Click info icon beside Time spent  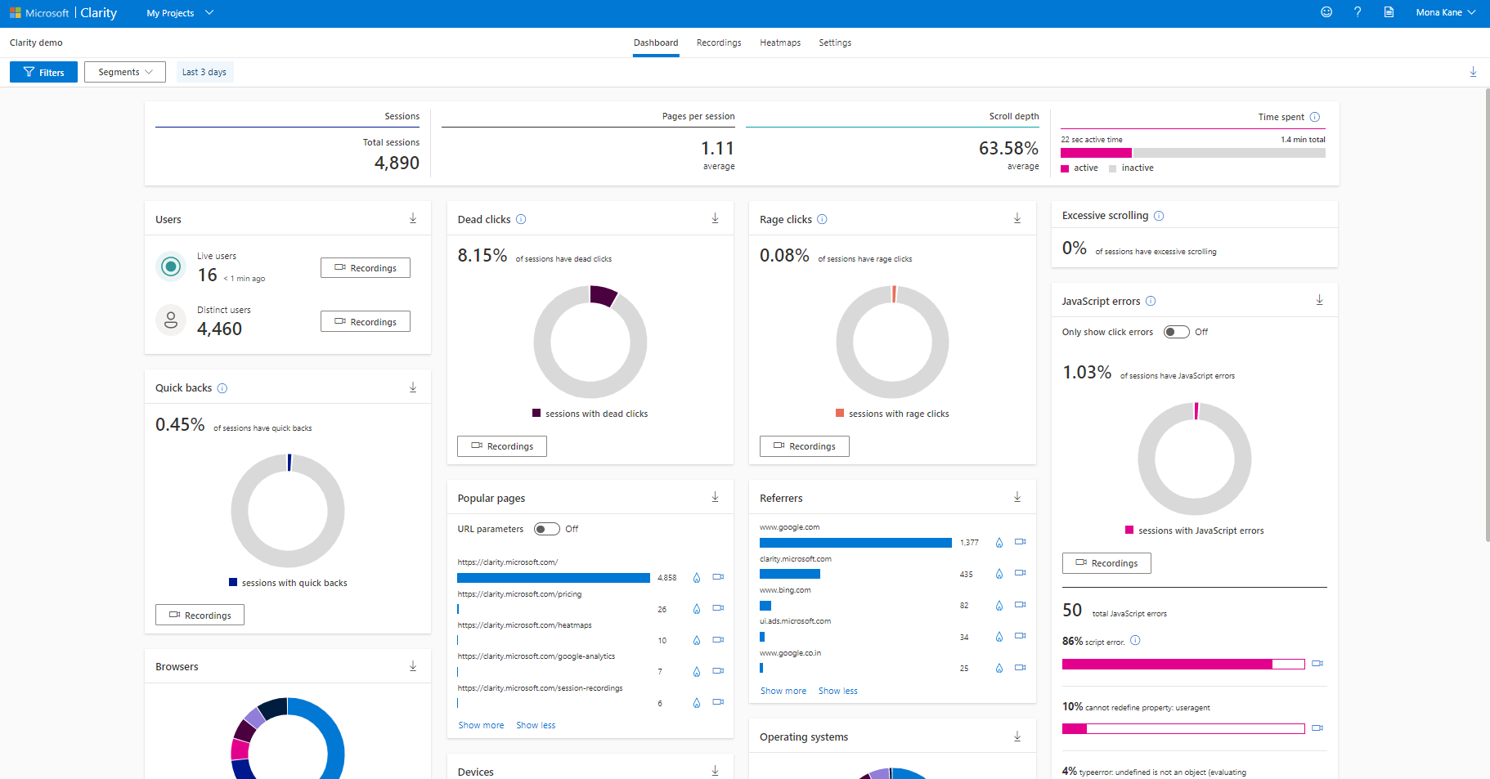click(1315, 117)
